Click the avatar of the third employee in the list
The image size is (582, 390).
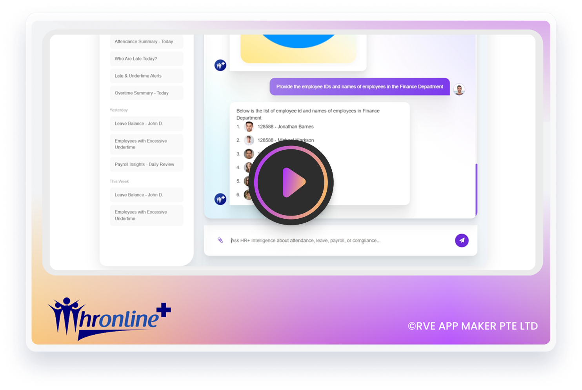click(249, 154)
